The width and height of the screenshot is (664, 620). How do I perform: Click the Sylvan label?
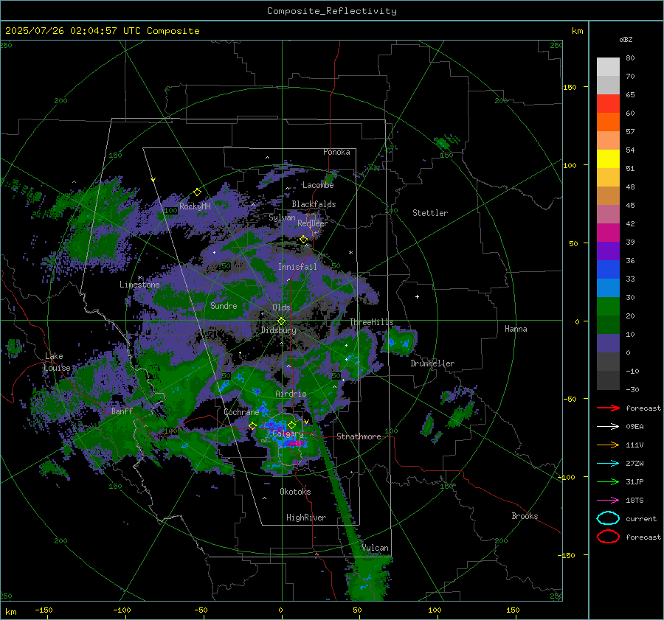tap(282, 217)
